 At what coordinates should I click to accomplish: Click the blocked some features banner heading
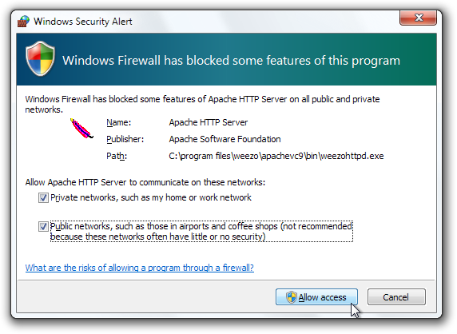pos(231,61)
